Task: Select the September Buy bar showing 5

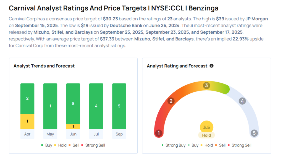Action: (x=119, y=106)
